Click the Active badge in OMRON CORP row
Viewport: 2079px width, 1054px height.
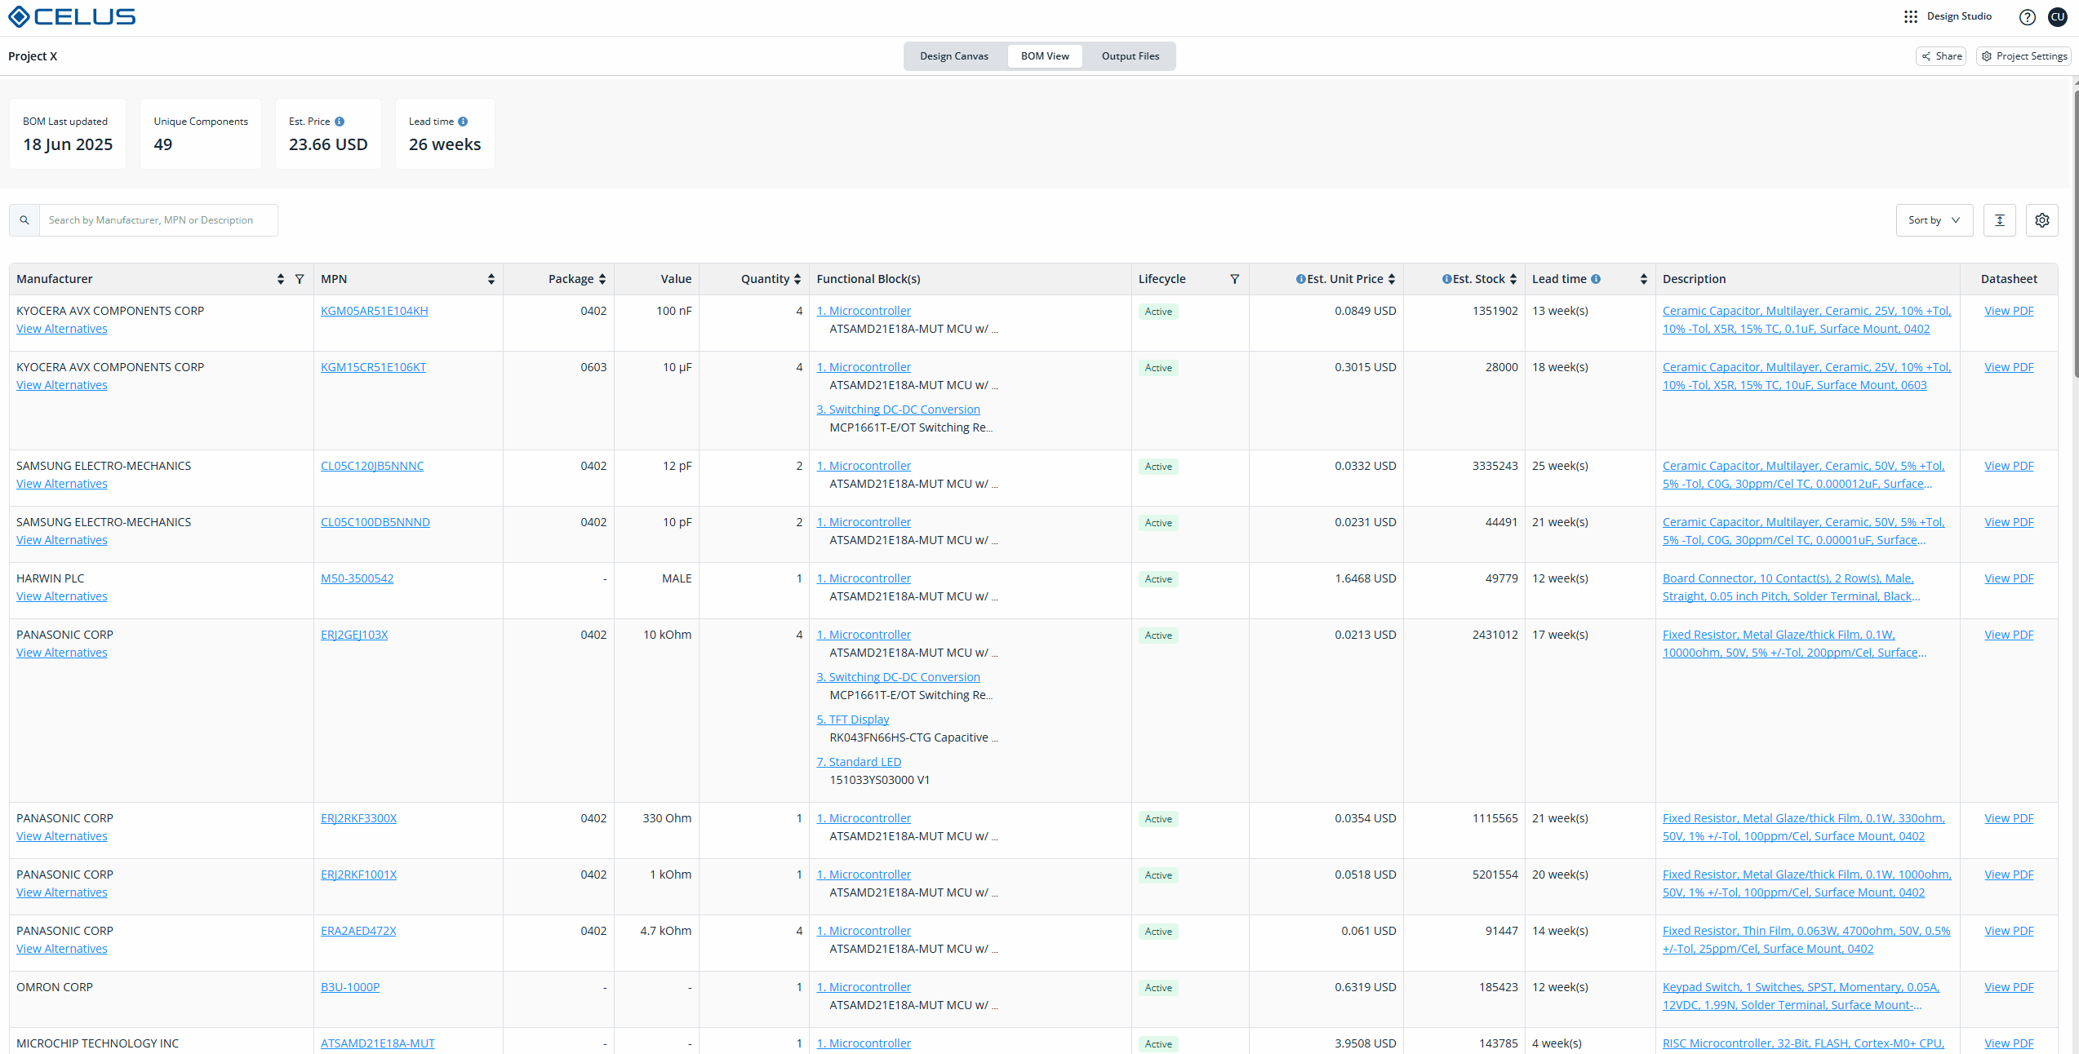[x=1158, y=988]
